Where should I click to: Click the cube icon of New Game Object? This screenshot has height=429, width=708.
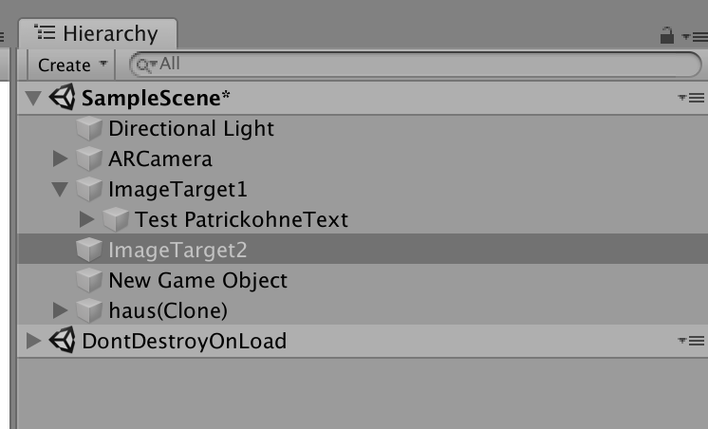[x=89, y=281]
